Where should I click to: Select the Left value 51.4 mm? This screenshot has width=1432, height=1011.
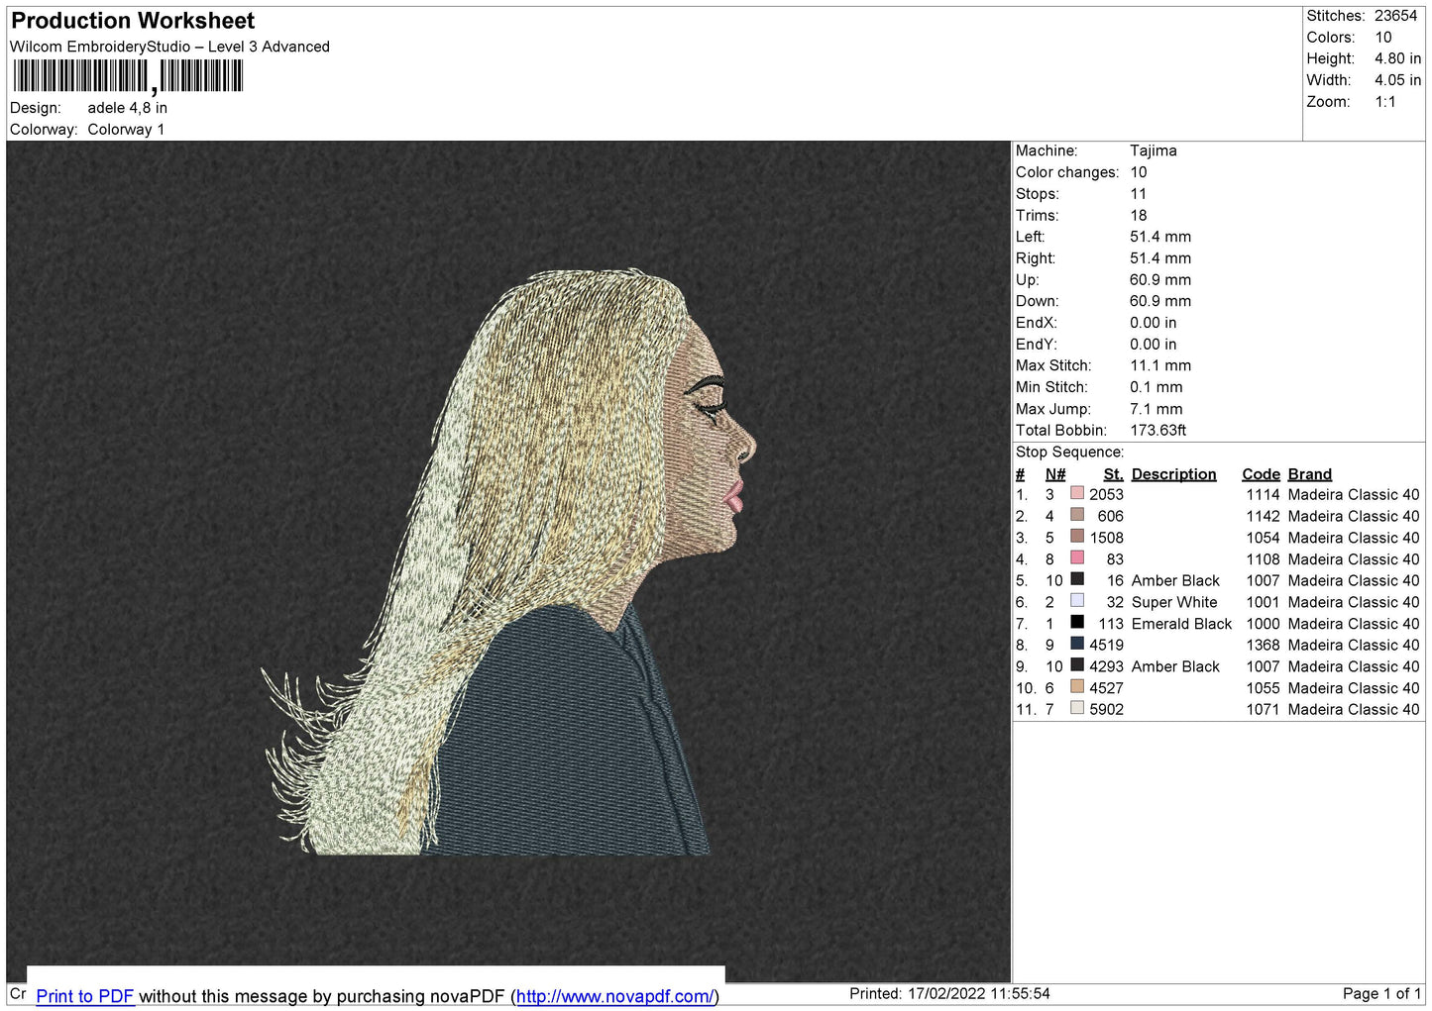(x=1160, y=237)
